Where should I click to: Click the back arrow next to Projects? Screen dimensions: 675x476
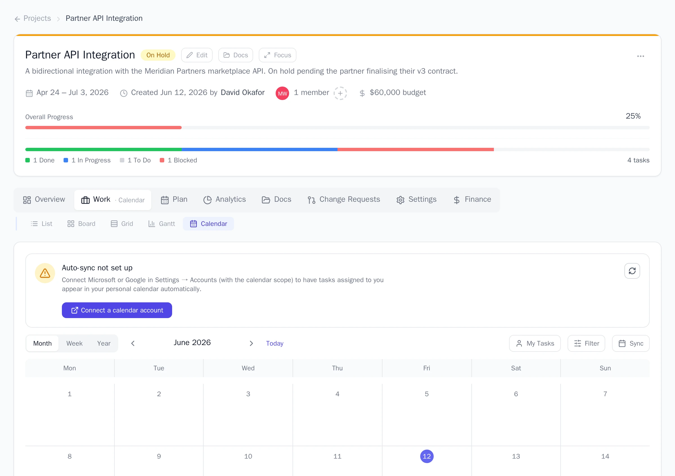click(x=17, y=19)
